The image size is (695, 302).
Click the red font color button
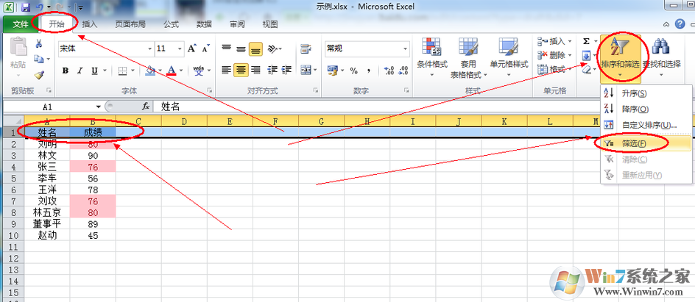click(172, 71)
